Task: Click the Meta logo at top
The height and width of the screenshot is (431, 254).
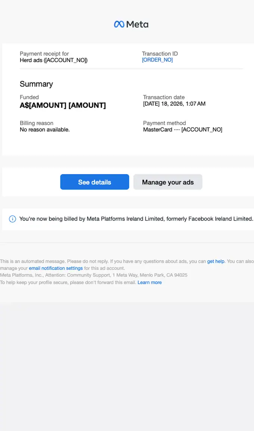Action: (x=131, y=24)
